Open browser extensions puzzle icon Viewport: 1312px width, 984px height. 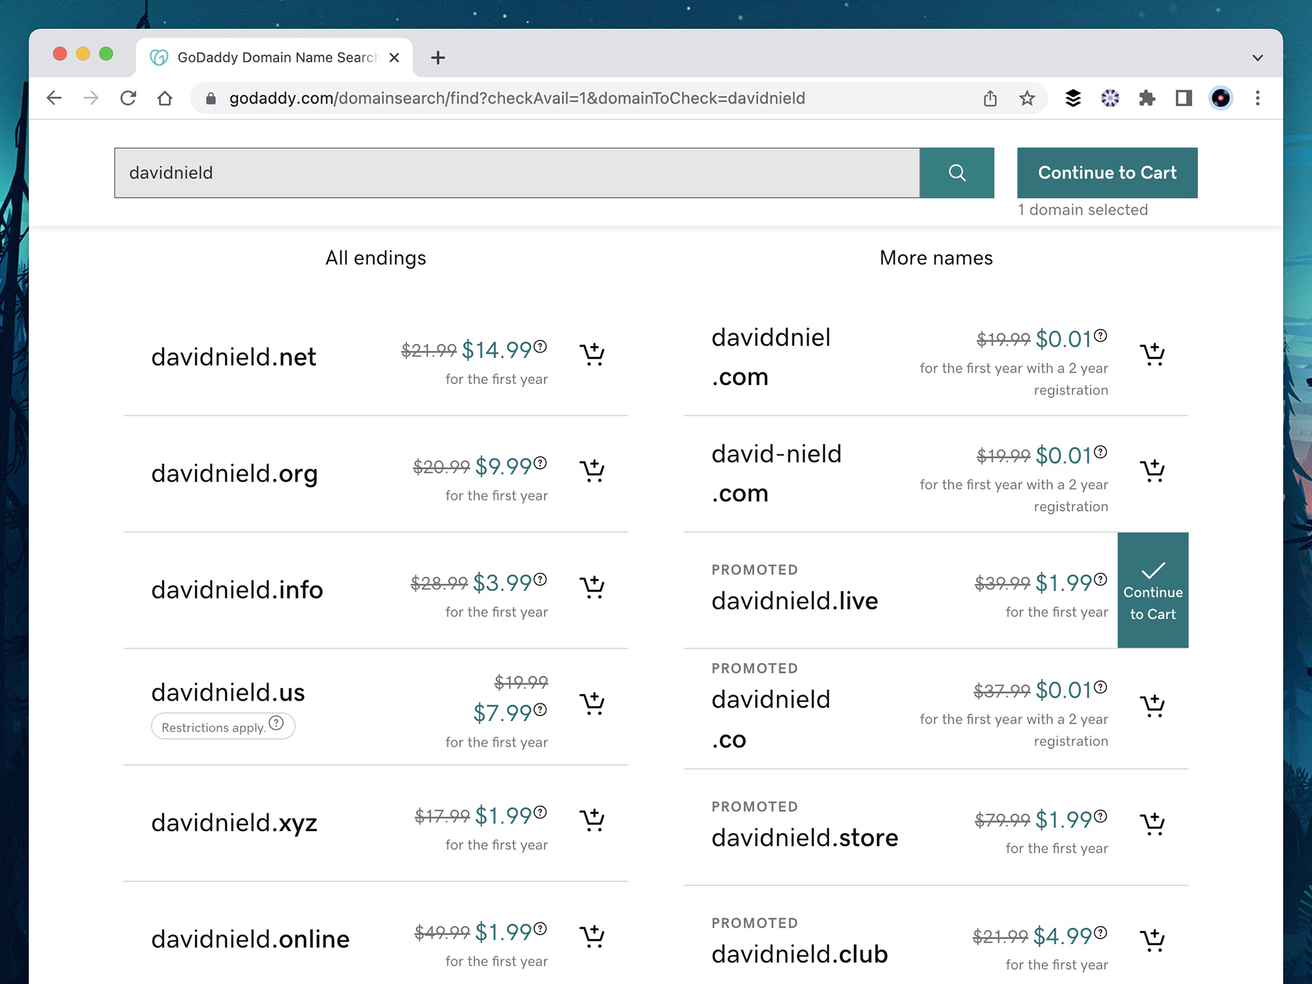click(x=1147, y=98)
